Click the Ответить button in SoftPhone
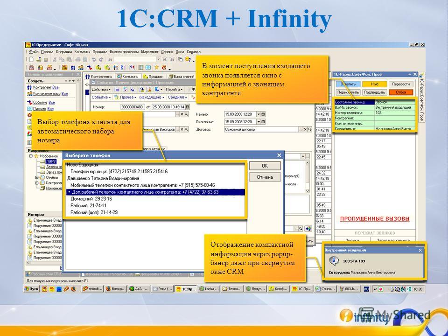This screenshot has height=336, width=448. (x=348, y=84)
